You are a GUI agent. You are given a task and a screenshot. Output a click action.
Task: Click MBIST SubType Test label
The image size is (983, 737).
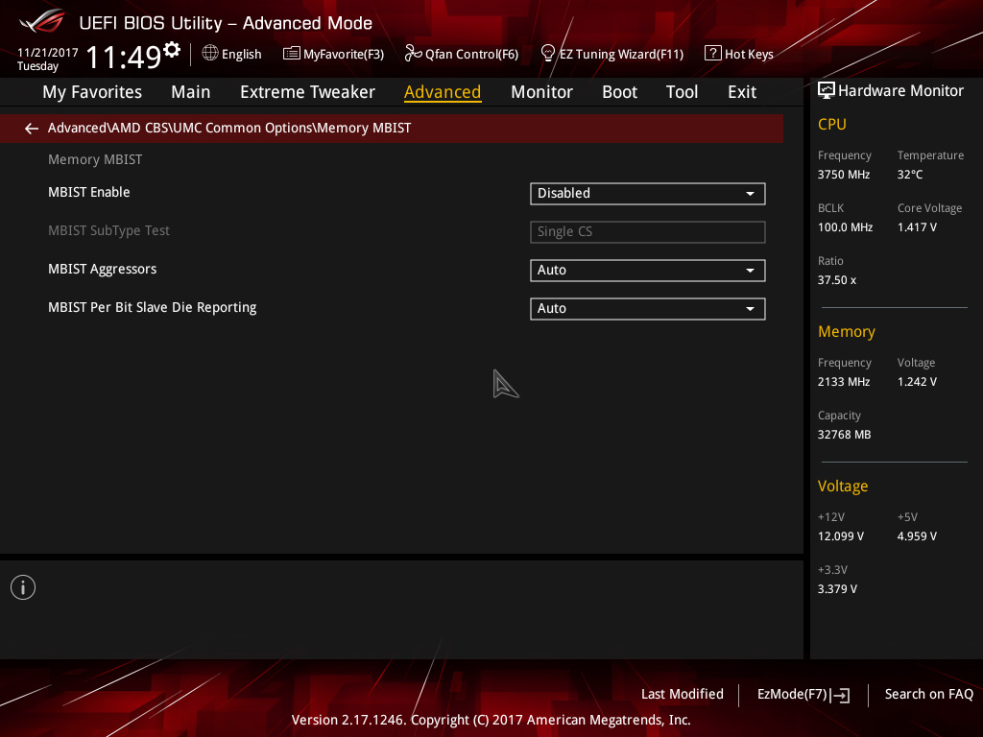click(x=108, y=230)
